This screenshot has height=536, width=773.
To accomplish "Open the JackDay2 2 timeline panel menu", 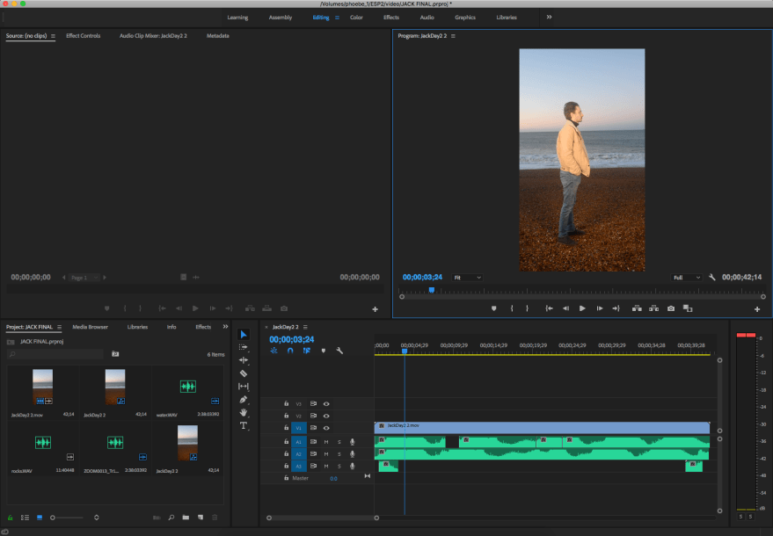I will [305, 327].
